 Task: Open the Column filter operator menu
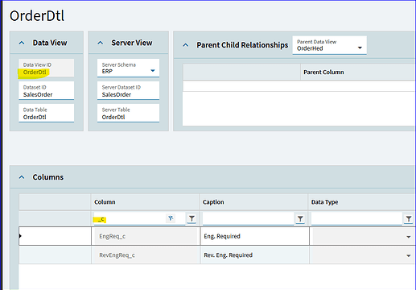(x=192, y=218)
